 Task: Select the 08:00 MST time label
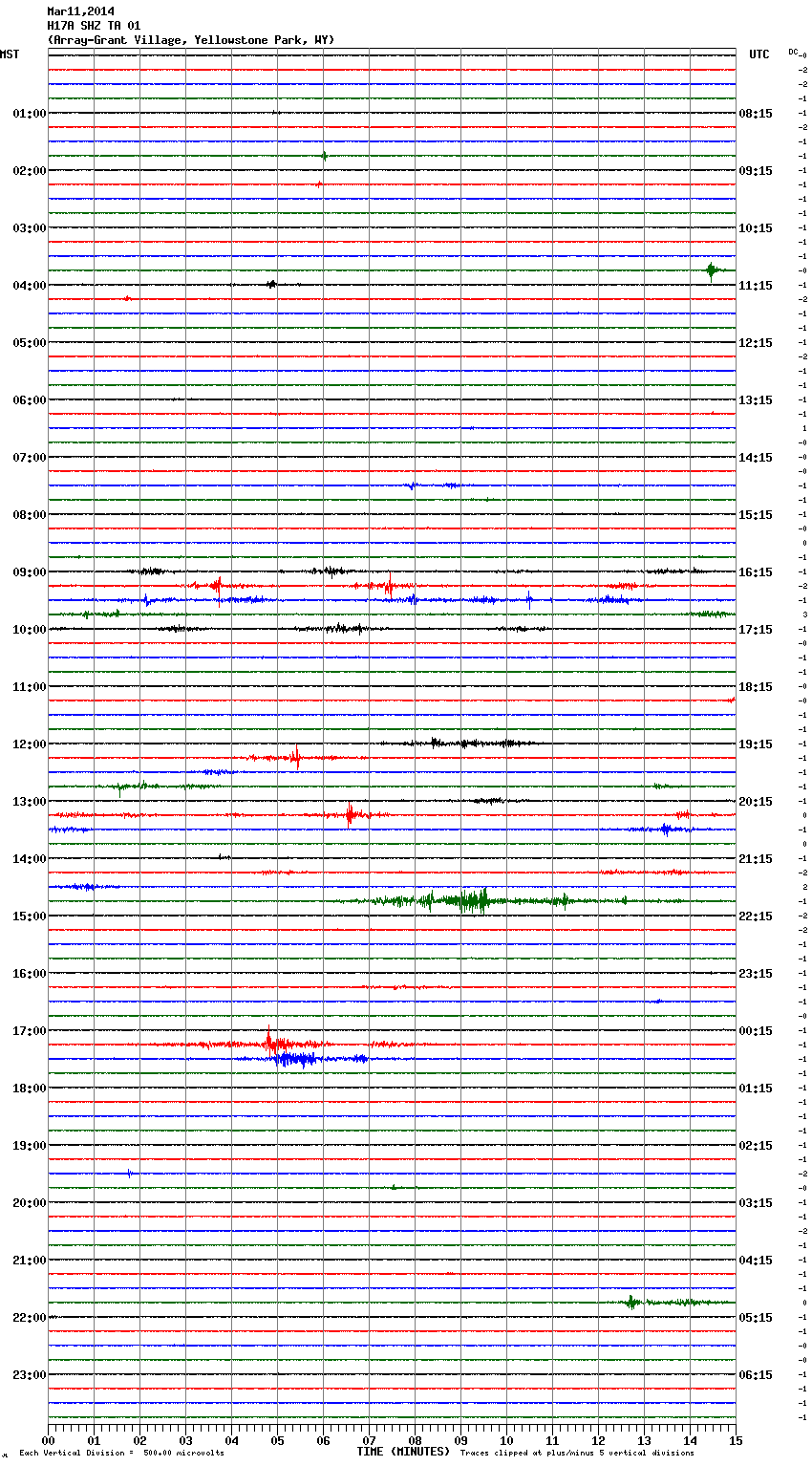tap(29, 515)
